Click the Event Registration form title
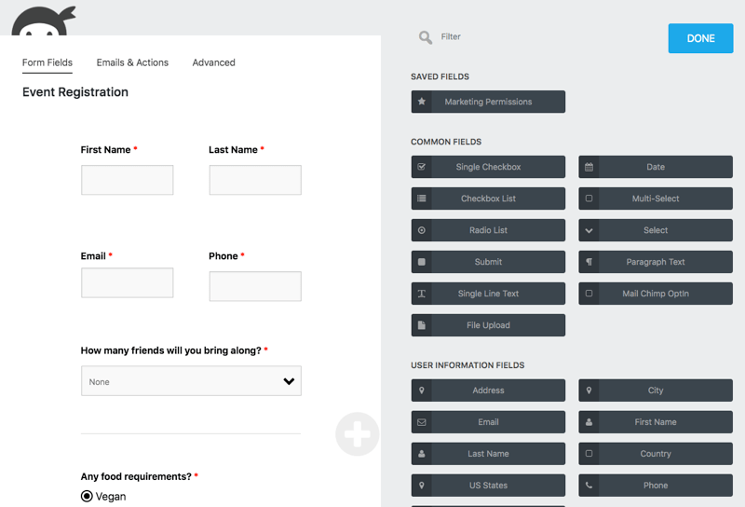The height and width of the screenshot is (507, 745). tap(75, 91)
